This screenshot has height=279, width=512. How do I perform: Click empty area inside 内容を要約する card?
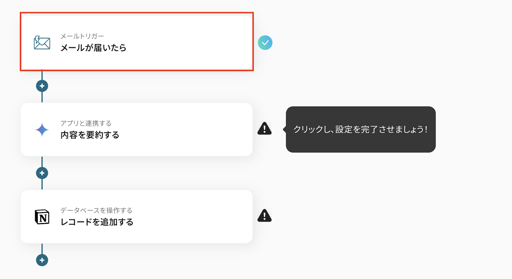(x=189, y=130)
